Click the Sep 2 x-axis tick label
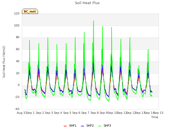The image size is (175, 131). [40, 113]
